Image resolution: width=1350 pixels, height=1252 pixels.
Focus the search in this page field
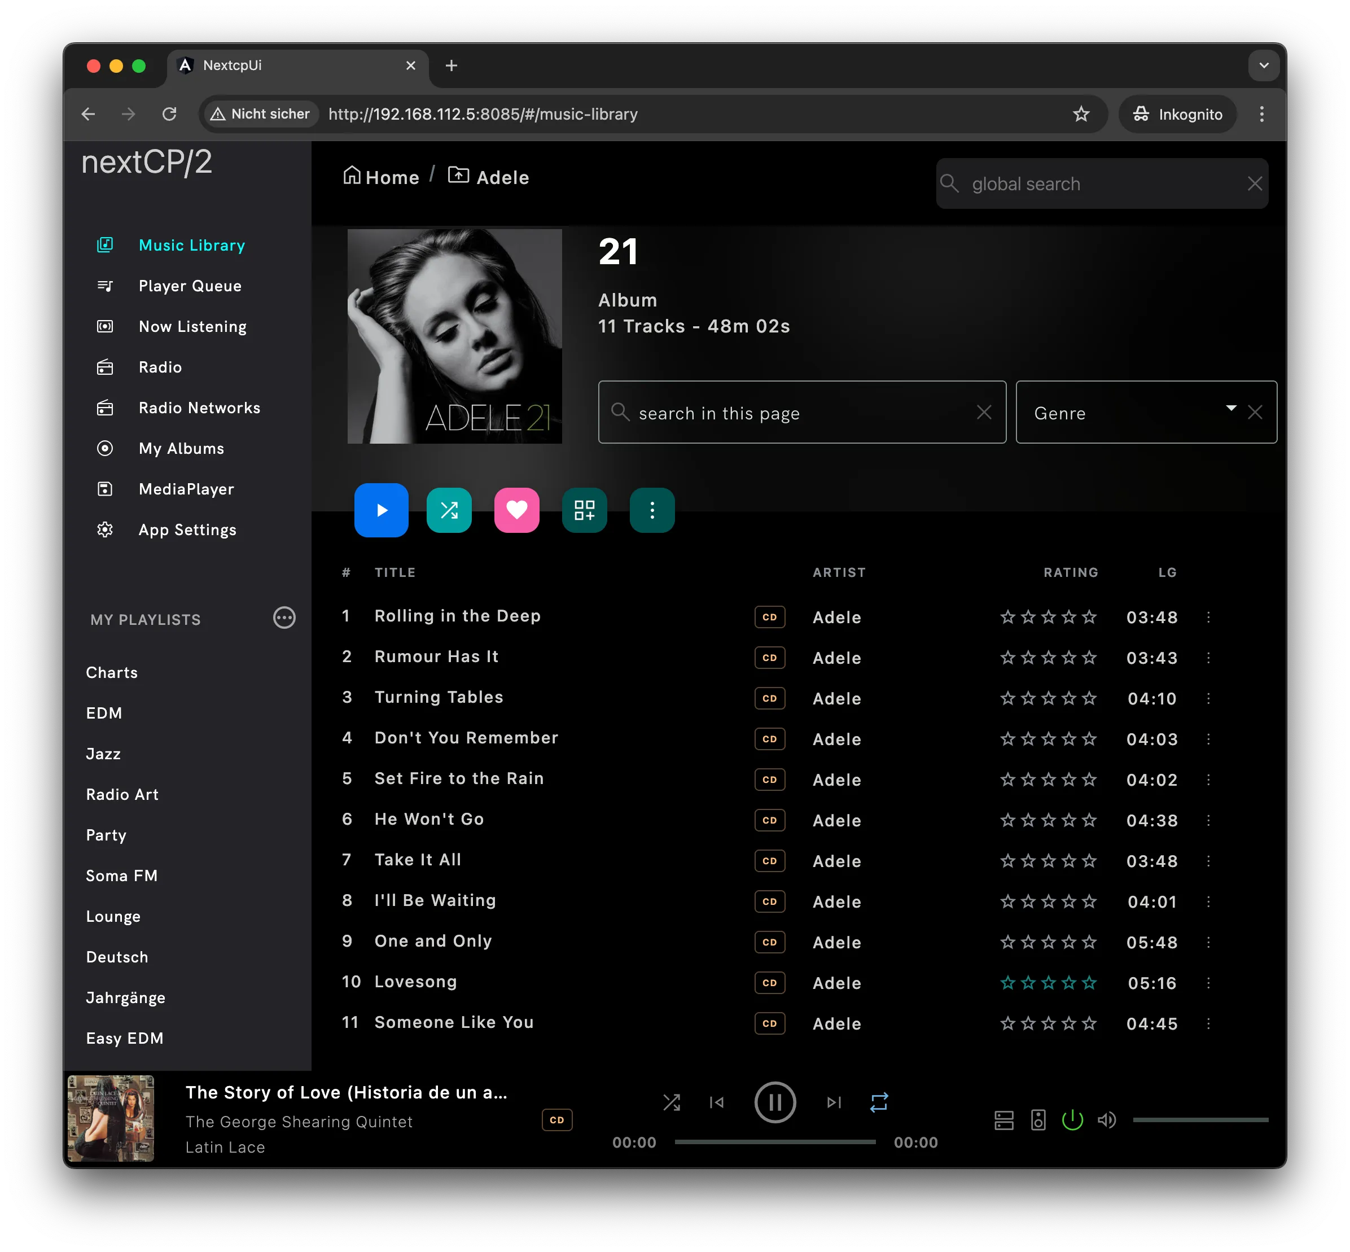(x=802, y=413)
